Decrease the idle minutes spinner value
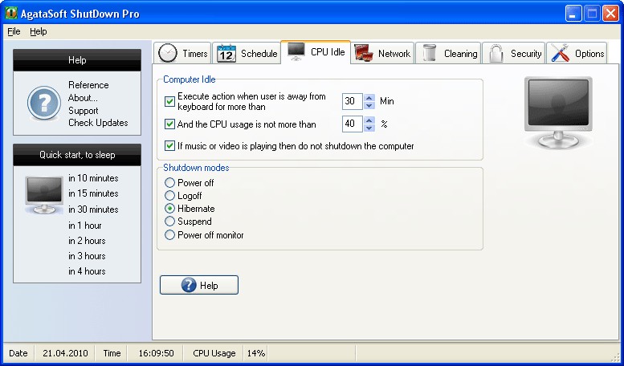 (369, 105)
